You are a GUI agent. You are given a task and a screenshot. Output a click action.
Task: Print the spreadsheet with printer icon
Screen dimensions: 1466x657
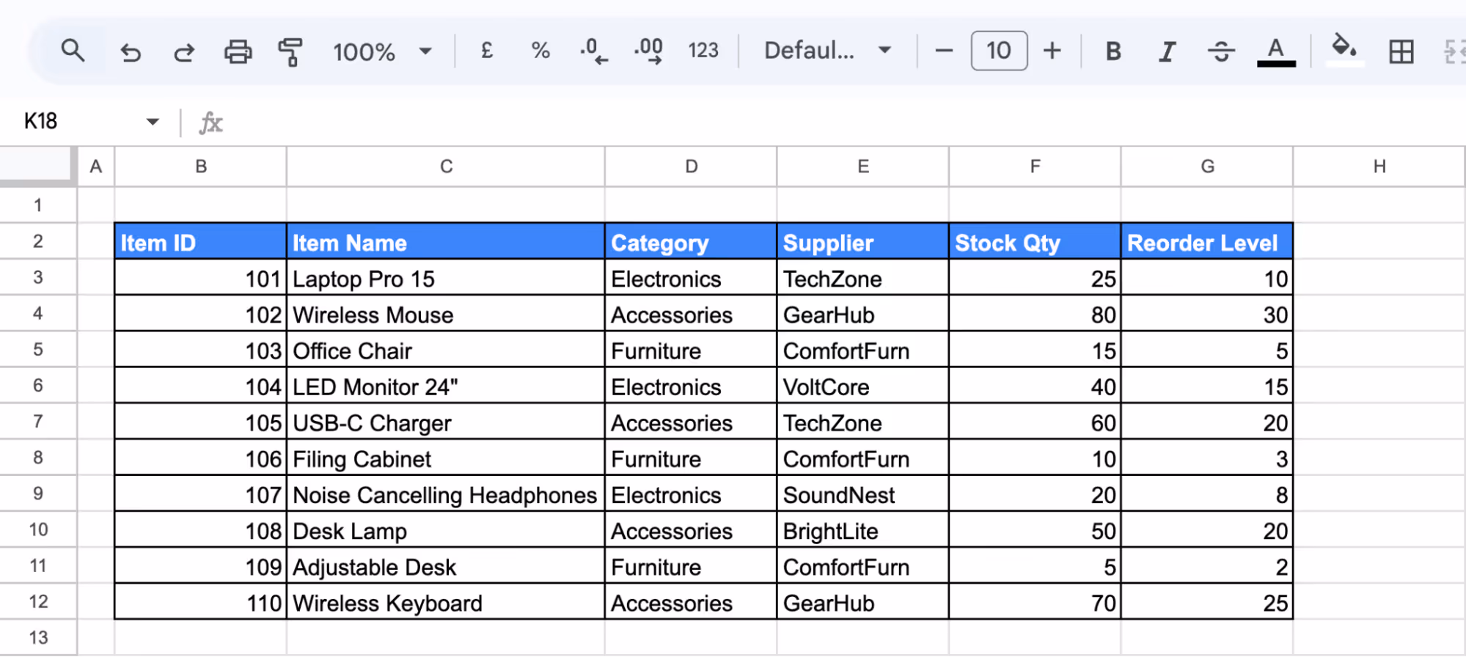point(238,52)
